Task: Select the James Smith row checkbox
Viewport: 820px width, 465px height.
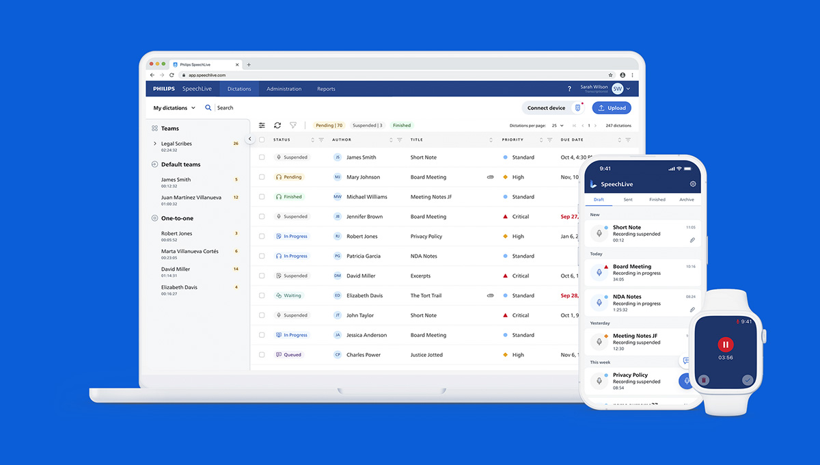Action: [262, 157]
